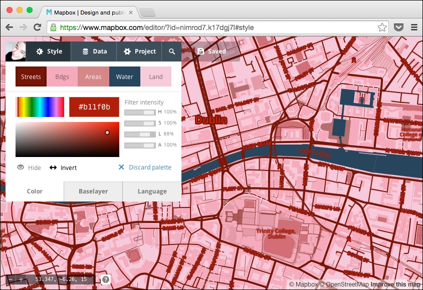The image size is (423, 290).
Task: Hide the selected map layer color
Action: (28, 167)
